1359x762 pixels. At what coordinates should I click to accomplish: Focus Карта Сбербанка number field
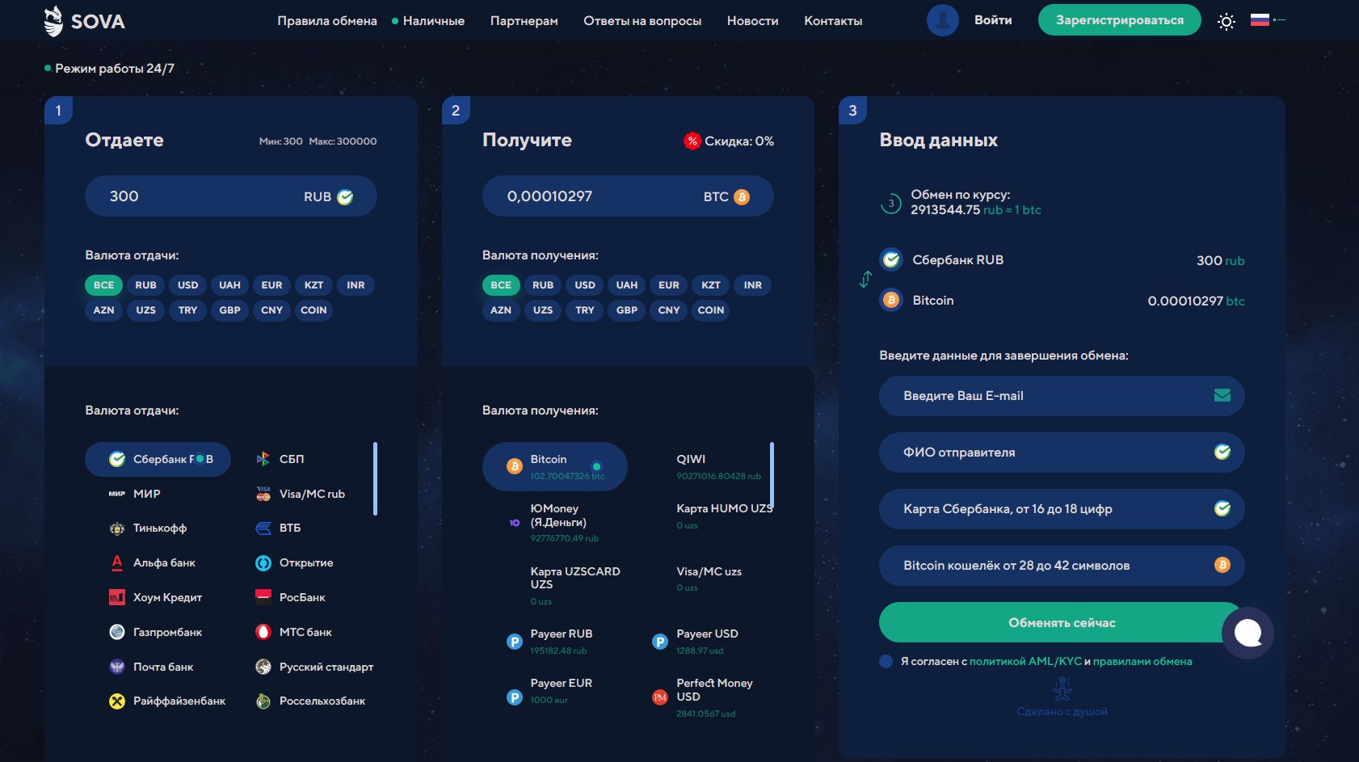point(1061,509)
